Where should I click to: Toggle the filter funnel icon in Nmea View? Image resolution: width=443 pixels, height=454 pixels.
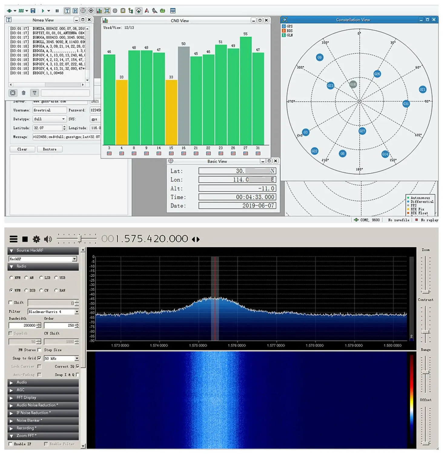pyautogui.click(x=35, y=93)
